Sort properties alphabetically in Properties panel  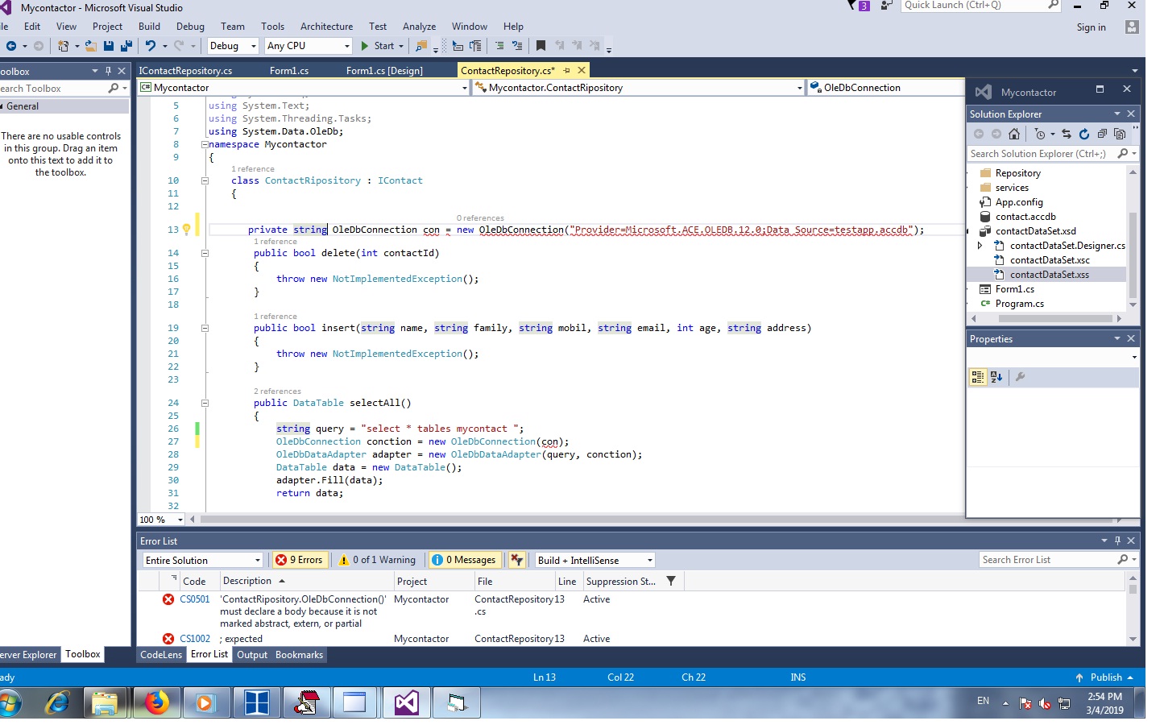(996, 377)
